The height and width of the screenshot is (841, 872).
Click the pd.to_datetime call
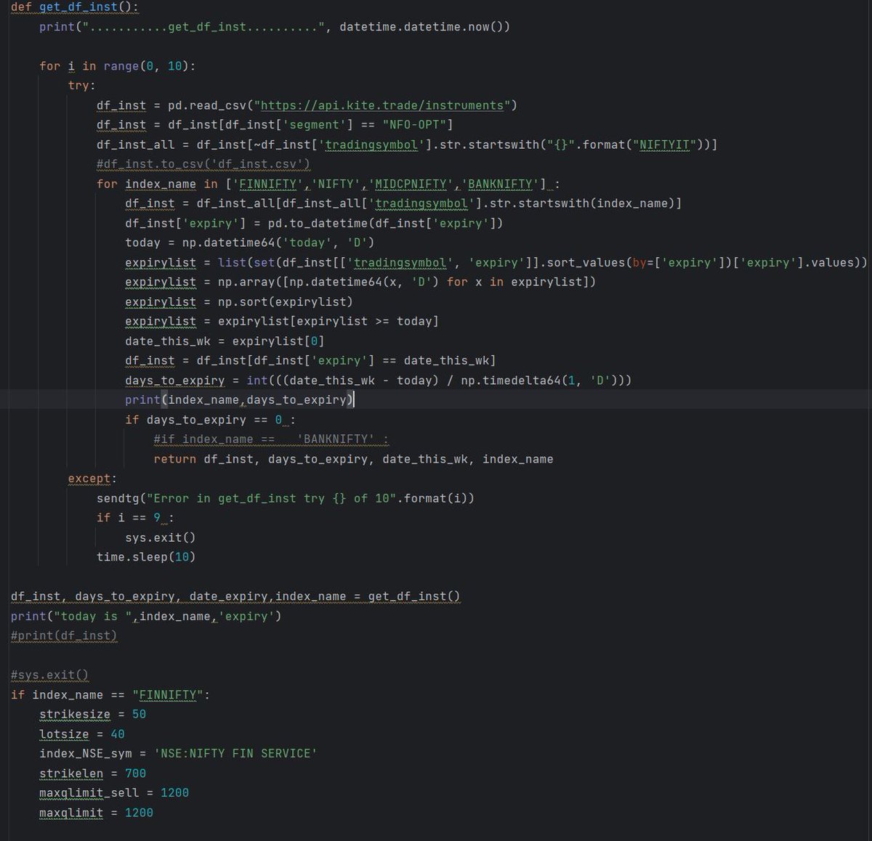[385, 223]
